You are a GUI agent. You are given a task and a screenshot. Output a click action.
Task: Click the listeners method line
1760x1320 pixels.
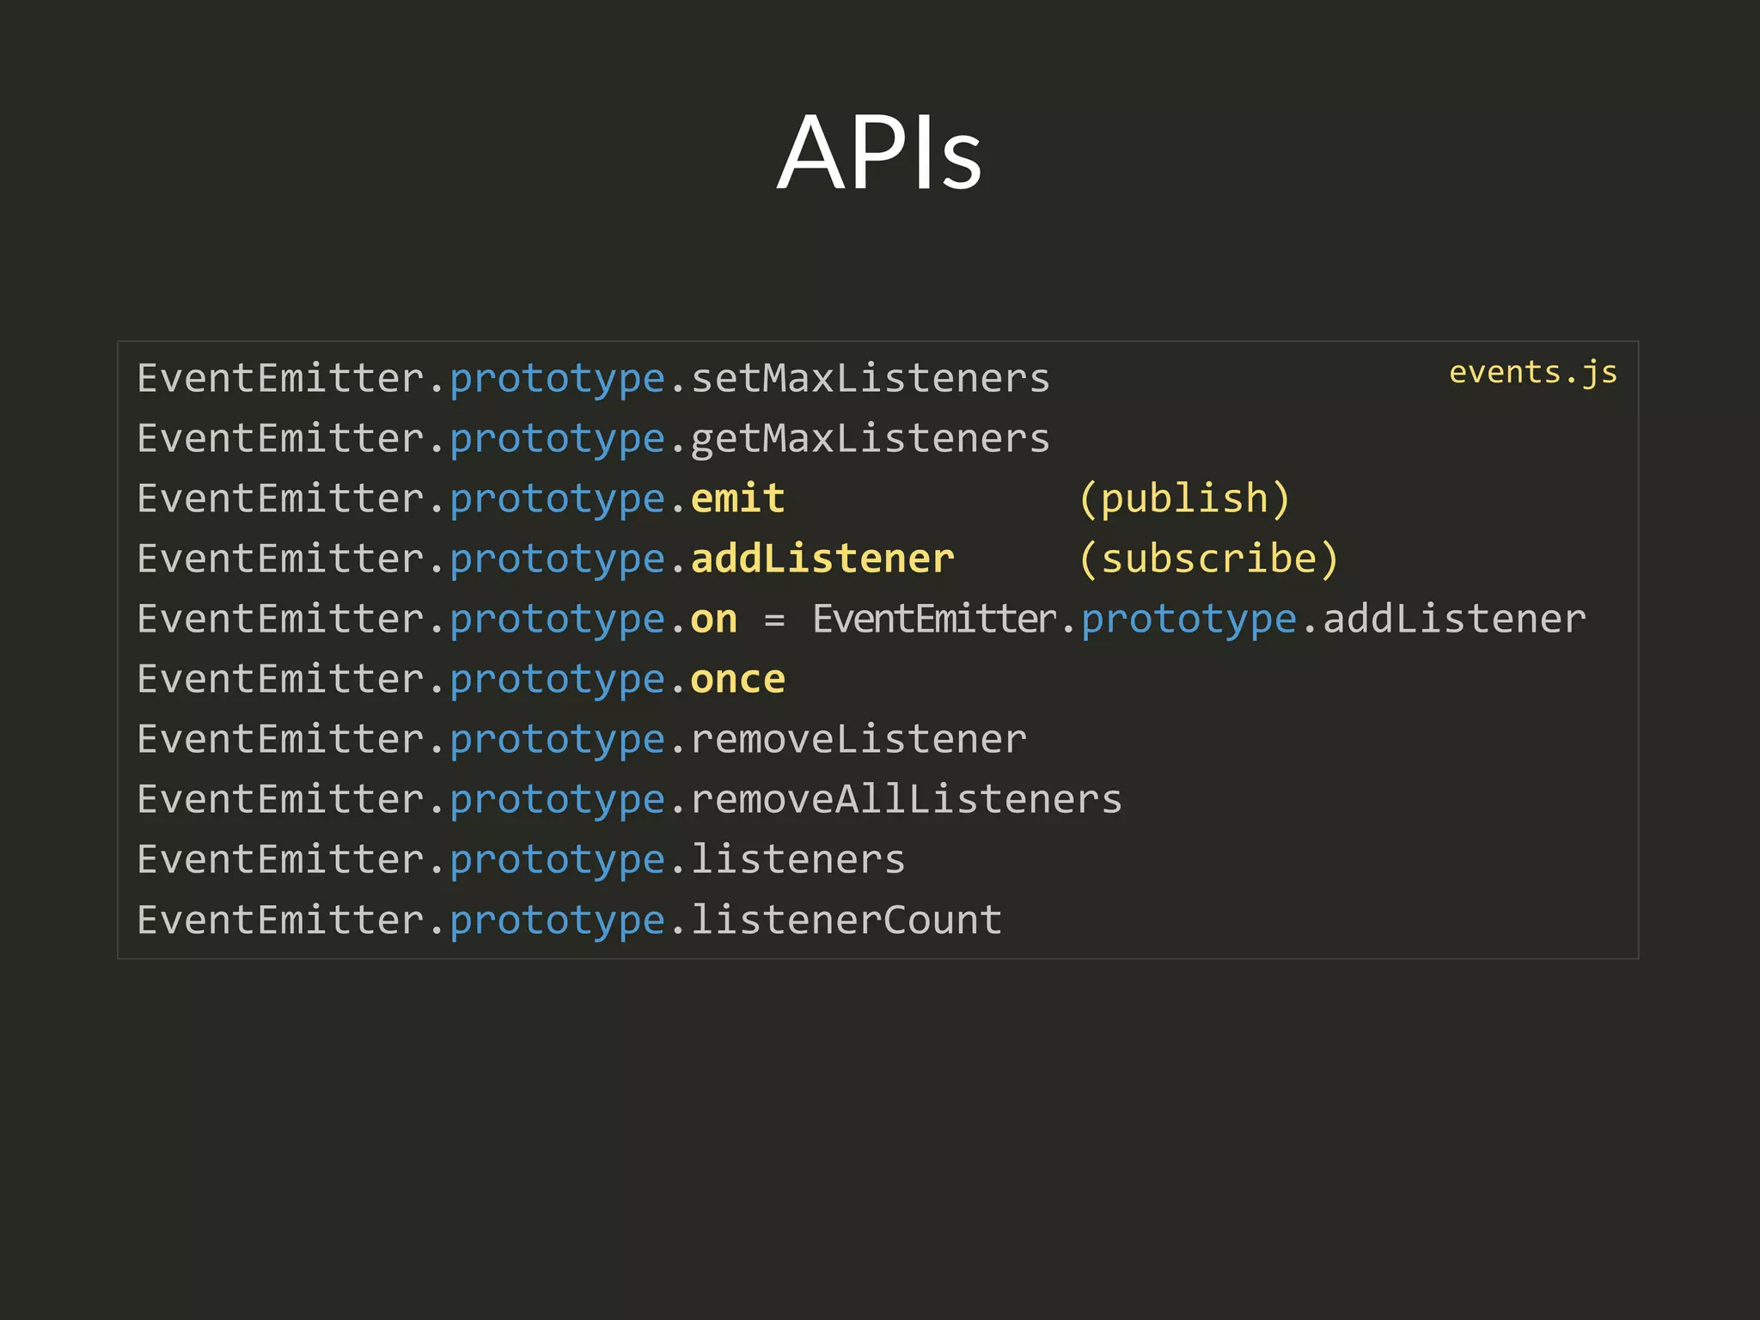522,860
